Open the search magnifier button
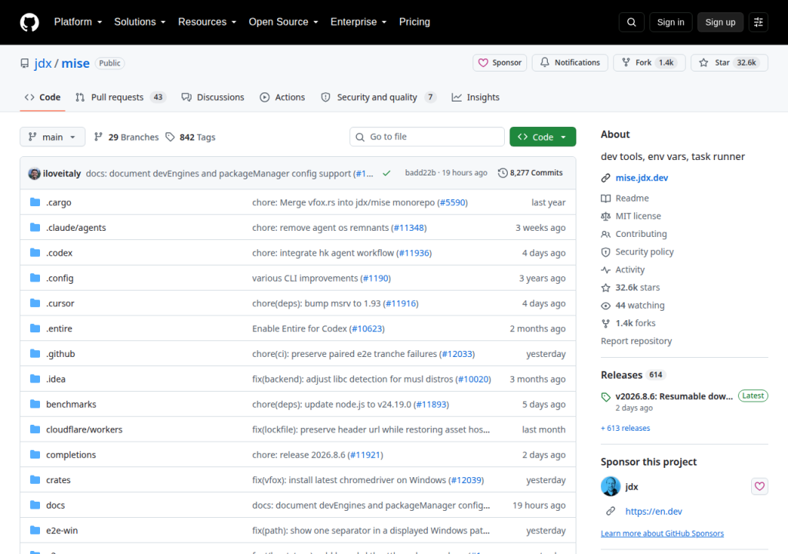Screen dimensions: 788x554 [x=631, y=22]
